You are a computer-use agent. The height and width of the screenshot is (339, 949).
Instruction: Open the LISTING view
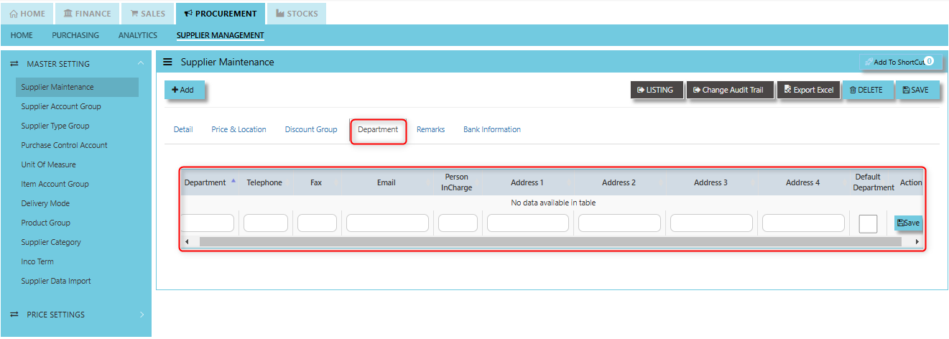[655, 90]
